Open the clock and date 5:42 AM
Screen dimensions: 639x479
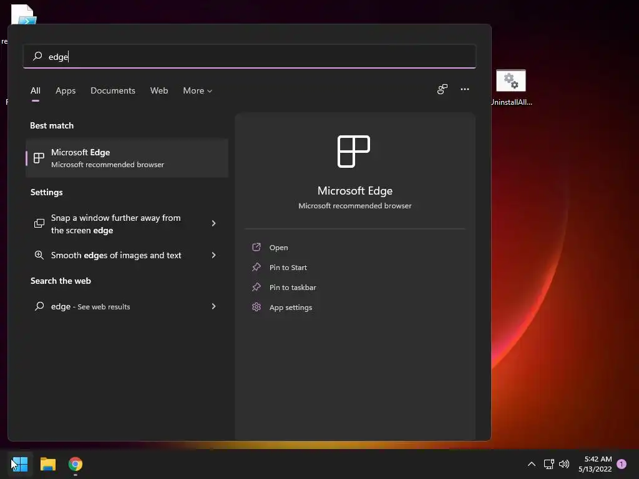[595, 463]
